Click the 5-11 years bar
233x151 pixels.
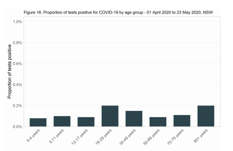62,121
